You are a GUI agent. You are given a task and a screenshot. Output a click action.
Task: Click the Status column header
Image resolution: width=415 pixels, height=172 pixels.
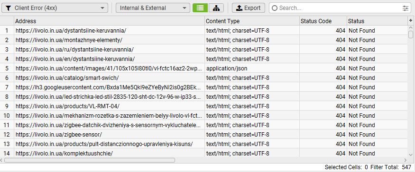[378, 21]
